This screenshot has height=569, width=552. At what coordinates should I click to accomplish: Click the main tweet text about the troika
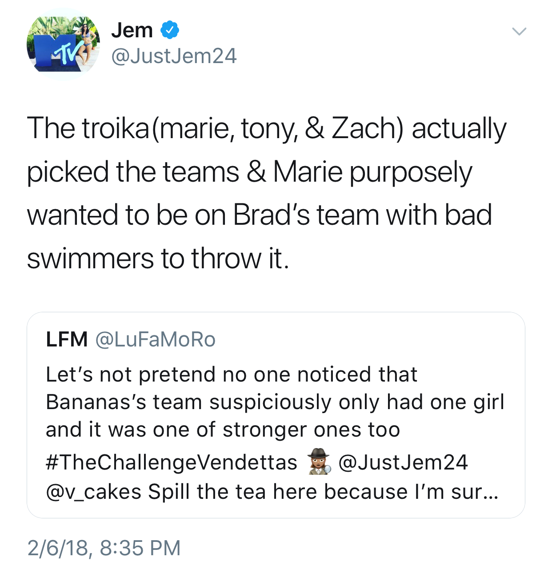[x=267, y=193]
